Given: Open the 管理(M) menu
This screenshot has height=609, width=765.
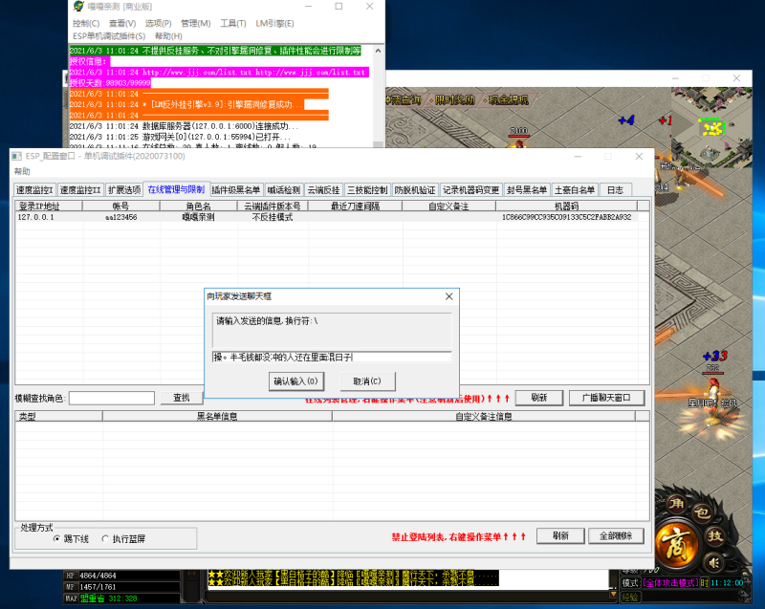Looking at the screenshot, I should click(196, 23).
